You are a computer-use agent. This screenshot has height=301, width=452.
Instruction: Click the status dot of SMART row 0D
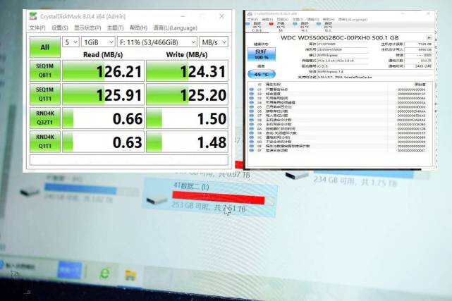[252, 142]
